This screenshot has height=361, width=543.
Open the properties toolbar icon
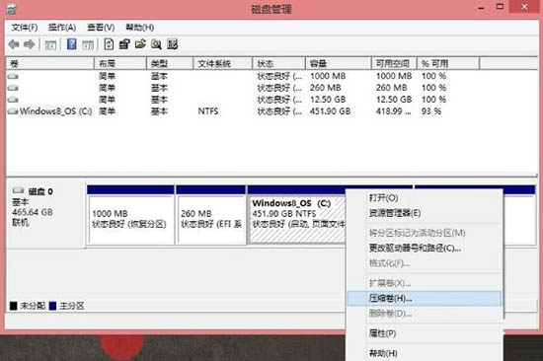click(124, 44)
